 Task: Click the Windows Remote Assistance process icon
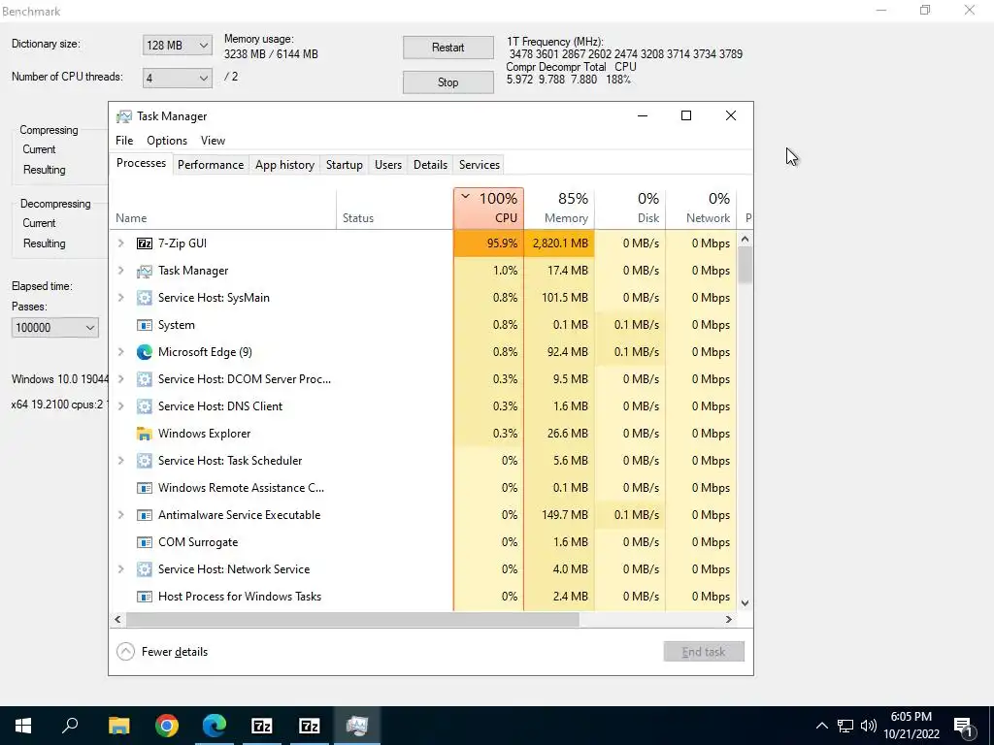click(145, 488)
